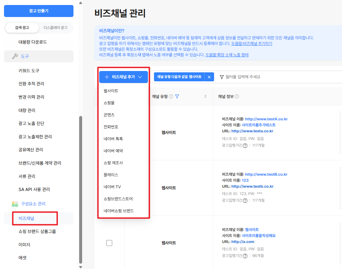Click the 구성요소 관리 blocks icon
Image resolution: width=342 pixels, height=269 pixels.
click(15, 204)
